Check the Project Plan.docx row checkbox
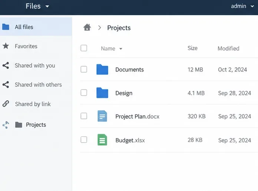258x191 pixels. pos(84,116)
